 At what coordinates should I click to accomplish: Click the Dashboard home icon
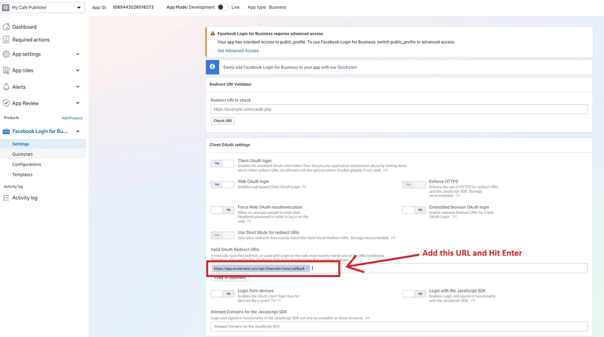[6, 27]
